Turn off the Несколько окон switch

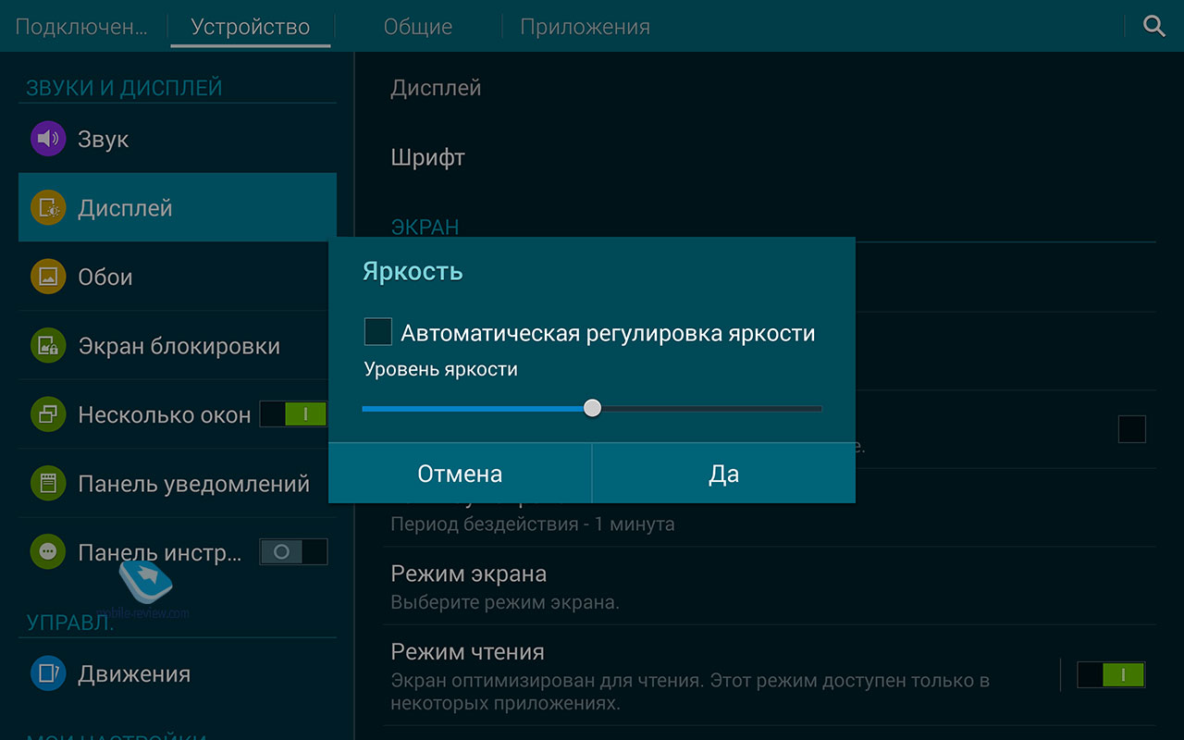point(293,414)
